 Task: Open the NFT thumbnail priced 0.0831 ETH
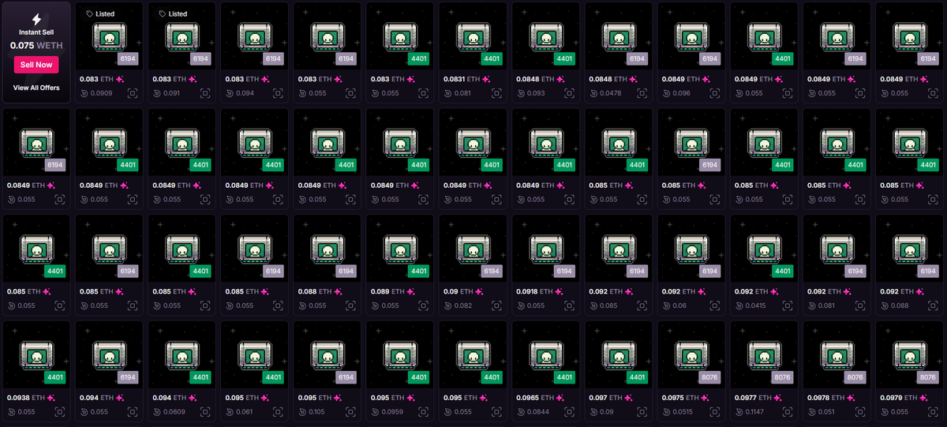click(472, 37)
